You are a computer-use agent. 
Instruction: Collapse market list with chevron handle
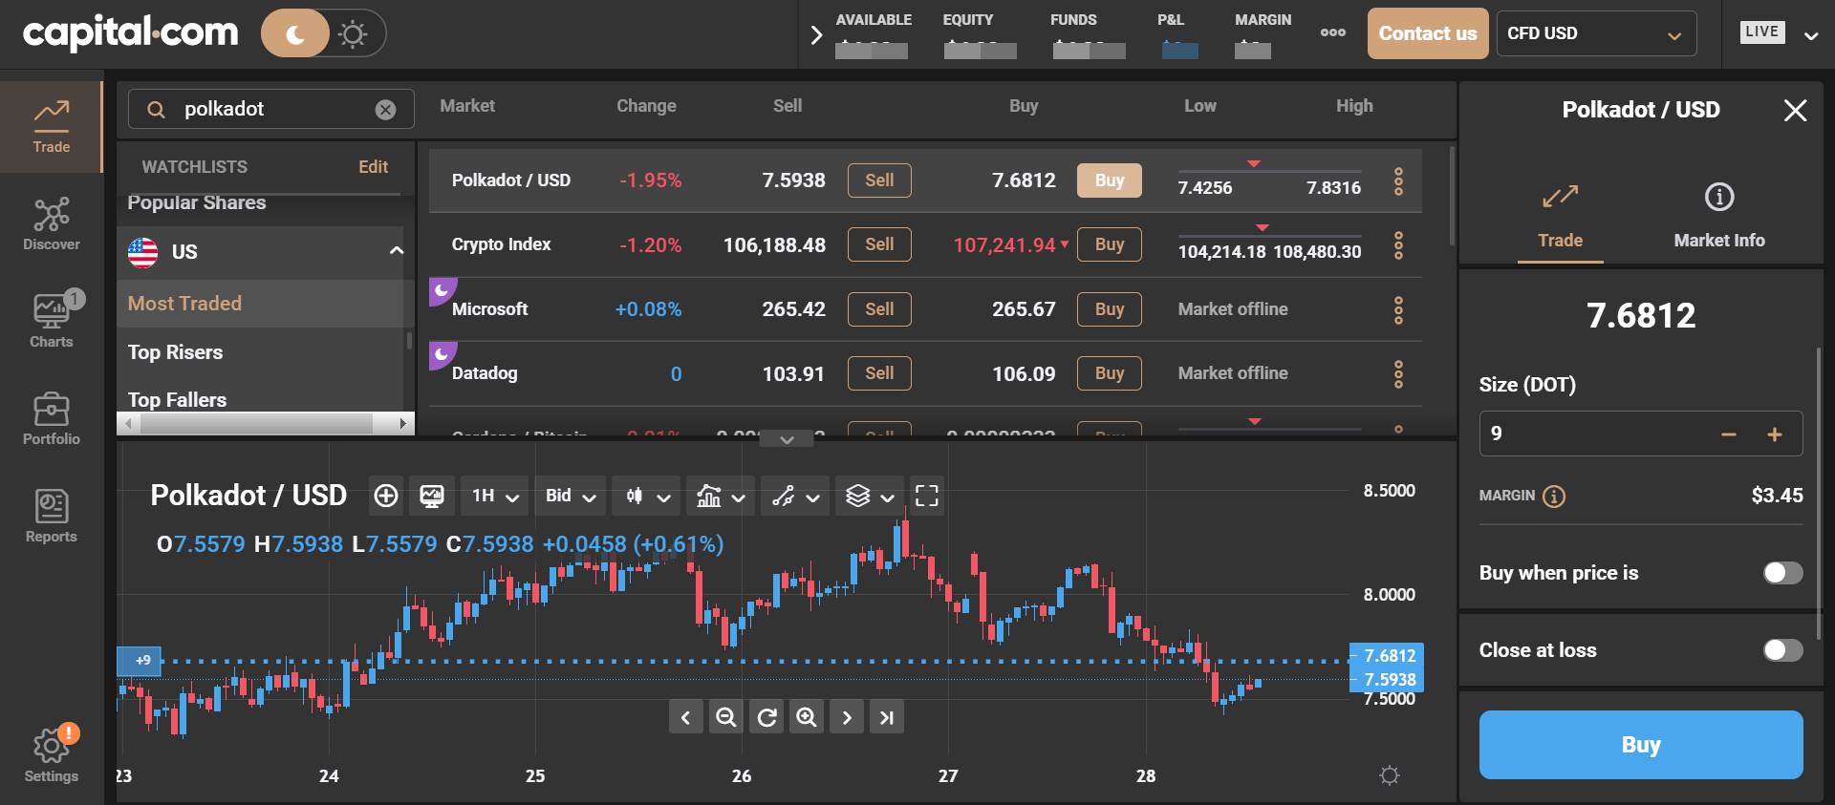tap(787, 439)
